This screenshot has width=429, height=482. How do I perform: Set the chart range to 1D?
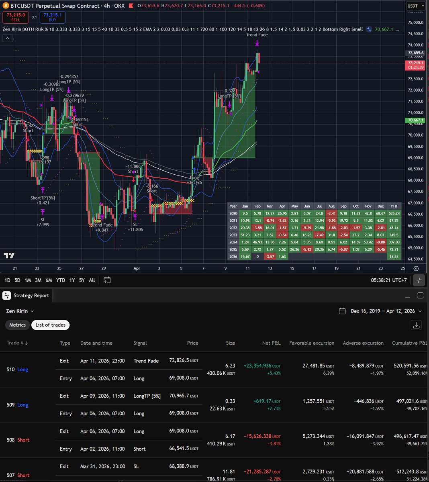tap(8, 280)
